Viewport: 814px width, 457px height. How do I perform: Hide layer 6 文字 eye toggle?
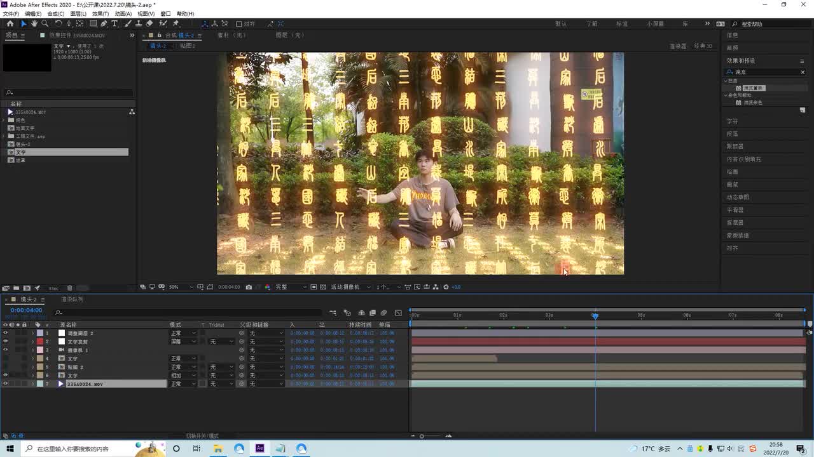click(x=5, y=375)
